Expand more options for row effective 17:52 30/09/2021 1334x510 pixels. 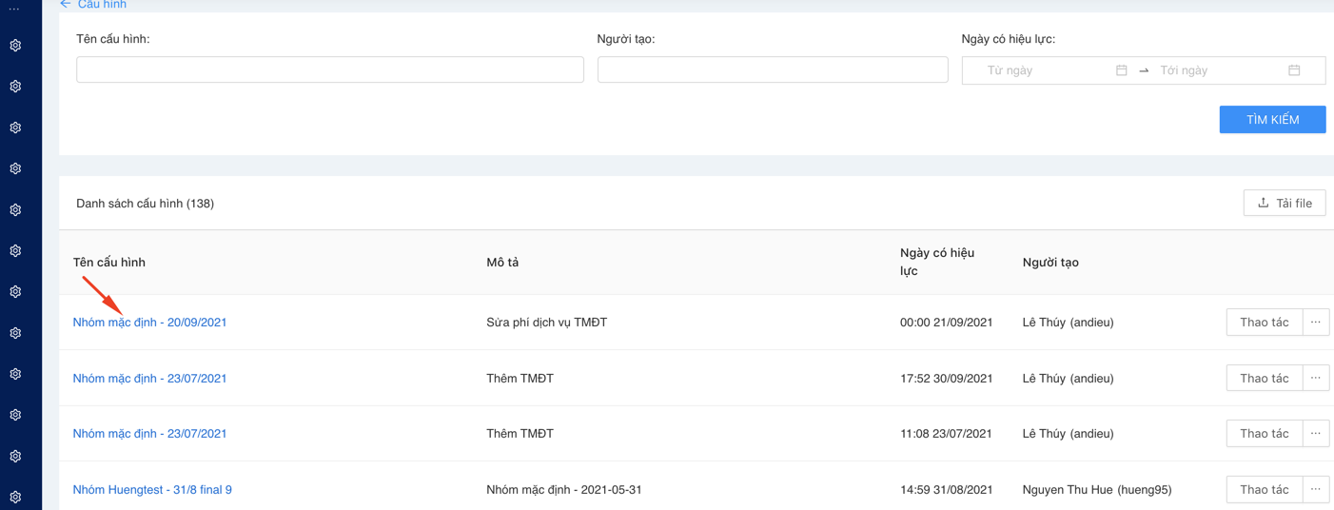click(1315, 379)
